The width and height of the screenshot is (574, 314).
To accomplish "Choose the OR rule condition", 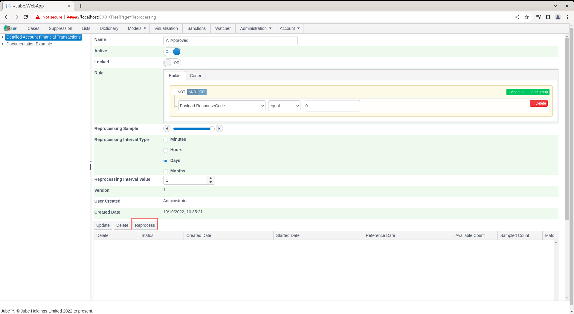I will click(202, 92).
